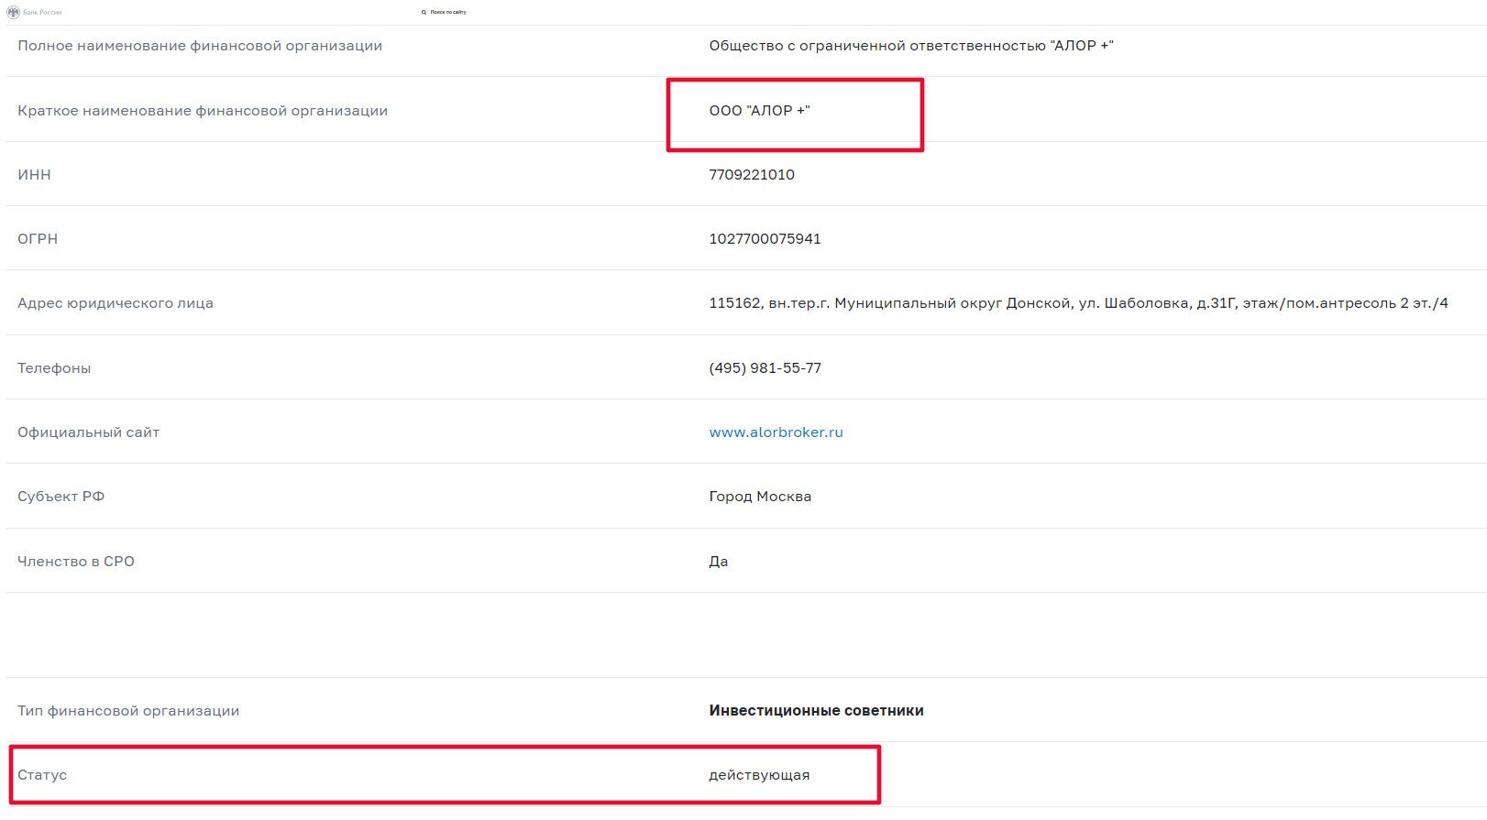Click the 'Официальный сайт' row label
1487x820 pixels.
(88, 432)
